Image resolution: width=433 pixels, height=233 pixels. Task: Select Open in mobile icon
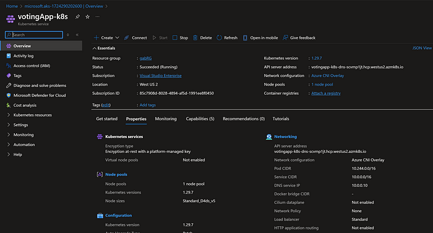245,38
